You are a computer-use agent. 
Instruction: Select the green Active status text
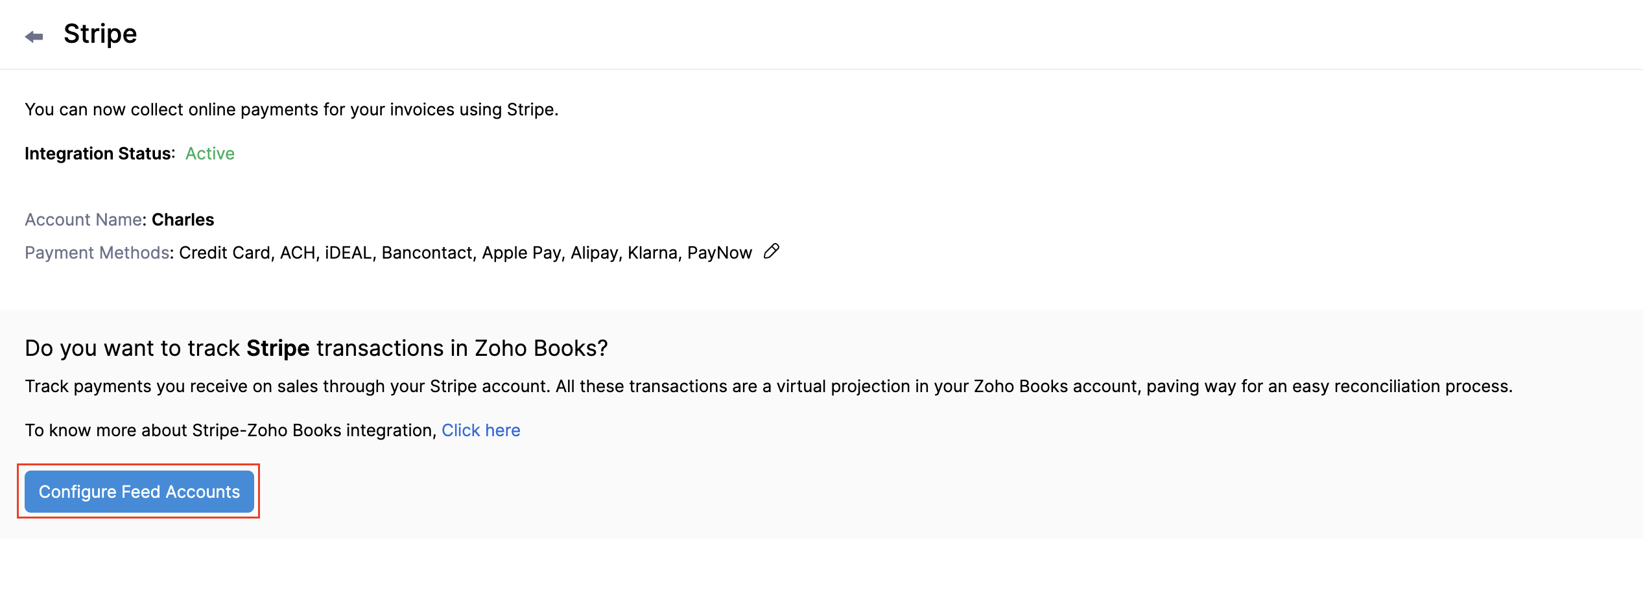(x=210, y=154)
